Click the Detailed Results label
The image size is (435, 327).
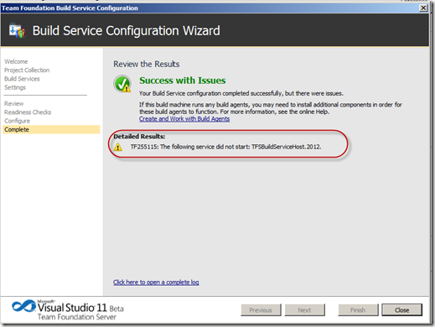pos(139,137)
